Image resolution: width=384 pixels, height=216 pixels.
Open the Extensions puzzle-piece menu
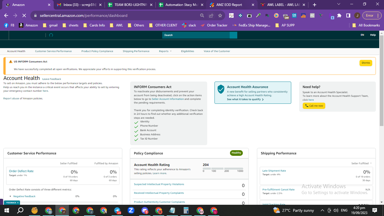pos(339,15)
